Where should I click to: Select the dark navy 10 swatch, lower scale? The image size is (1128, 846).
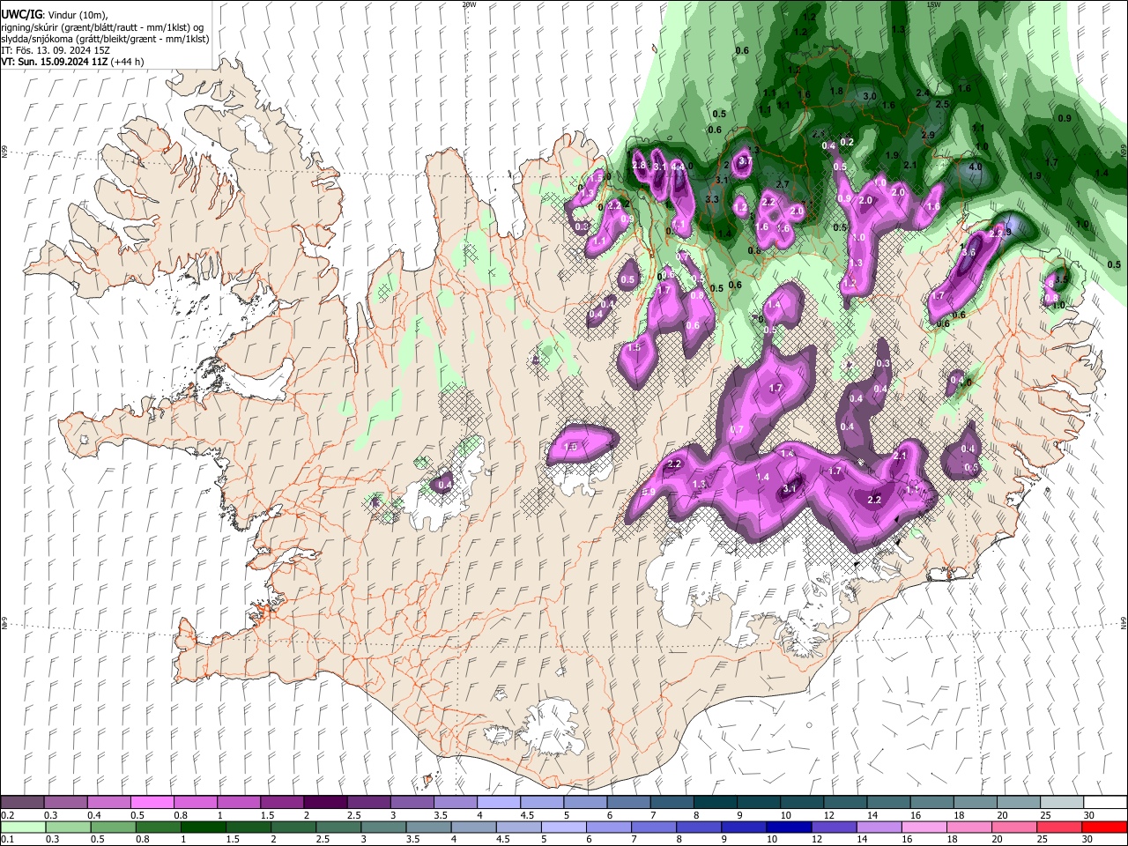(788, 827)
